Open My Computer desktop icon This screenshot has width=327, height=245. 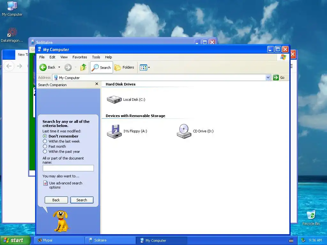coord(12,9)
